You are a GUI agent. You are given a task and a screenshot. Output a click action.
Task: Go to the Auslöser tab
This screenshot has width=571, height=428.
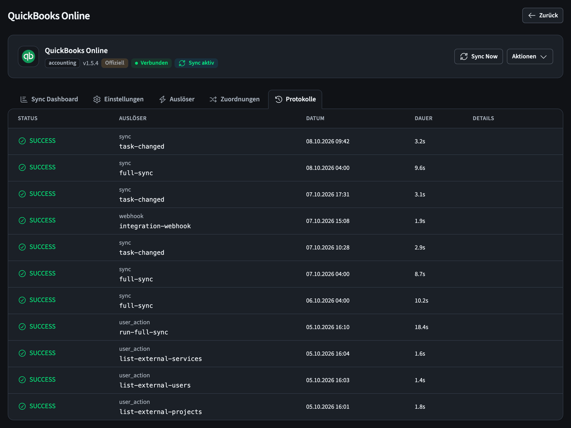tap(177, 99)
